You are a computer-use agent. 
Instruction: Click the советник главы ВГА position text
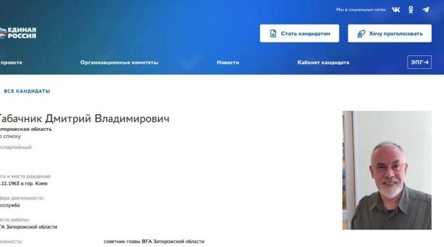tap(154, 242)
